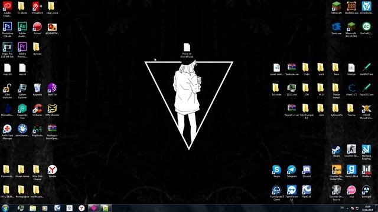Open the Skype desktop shortcut
378x212 pixels.
click(x=276, y=171)
